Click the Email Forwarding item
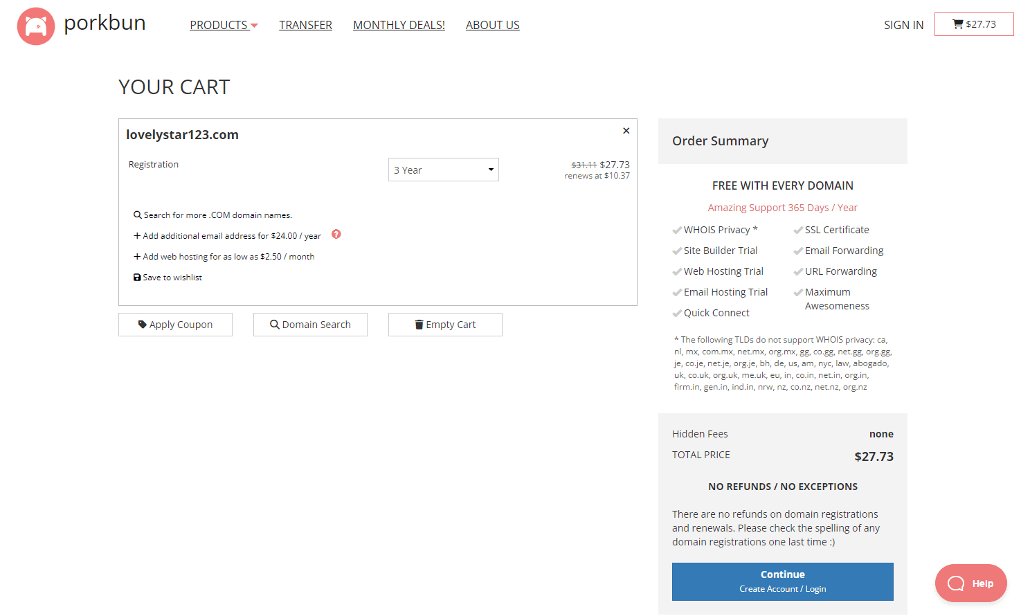The height and width of the screenshot is (616, 1021). (838, 251)
